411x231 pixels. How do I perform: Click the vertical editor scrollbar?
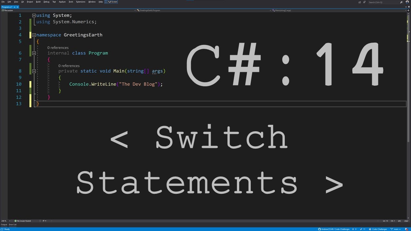click(x=408, y=116)
